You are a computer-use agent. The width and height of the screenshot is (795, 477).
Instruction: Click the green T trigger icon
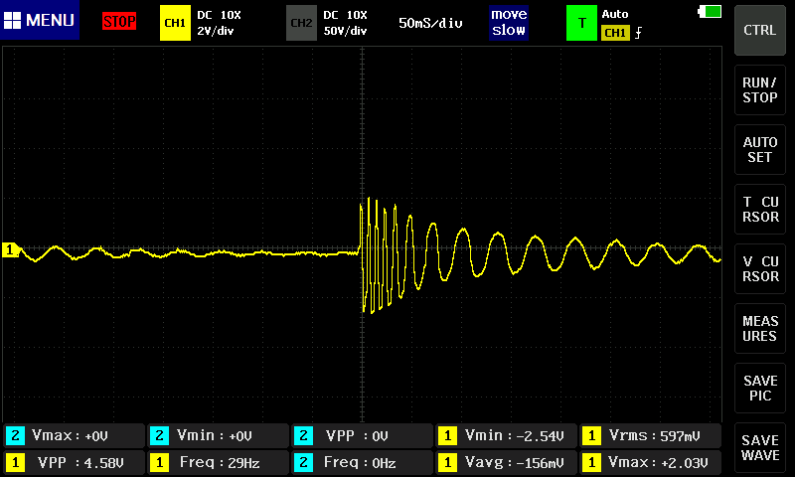(580, 22)
